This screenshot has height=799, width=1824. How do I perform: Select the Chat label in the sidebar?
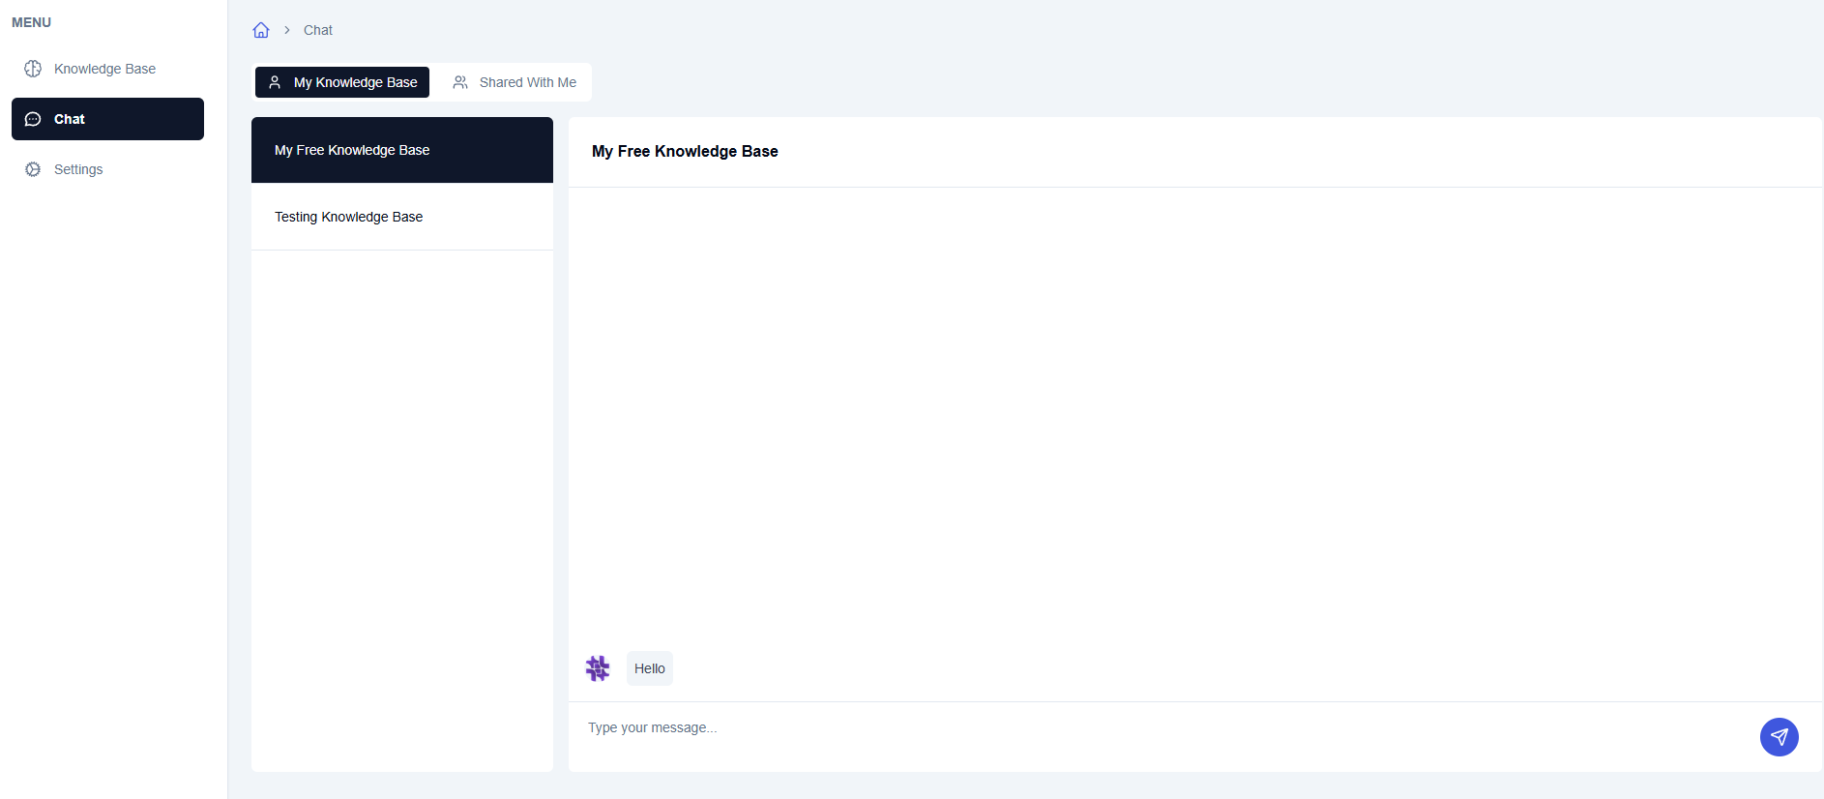pos(70,119)
